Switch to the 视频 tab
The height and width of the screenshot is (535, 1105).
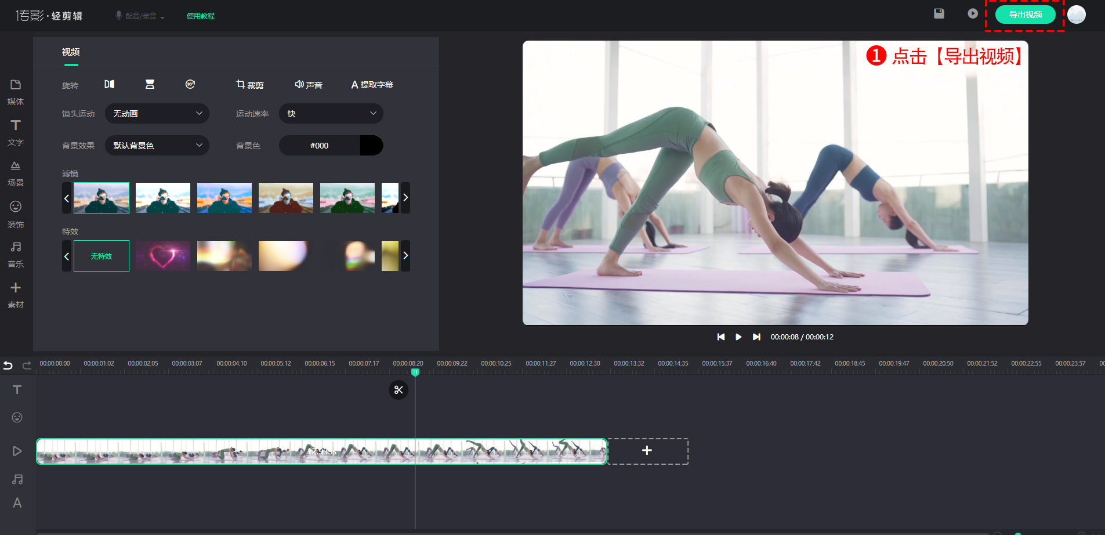click(71, 52)
